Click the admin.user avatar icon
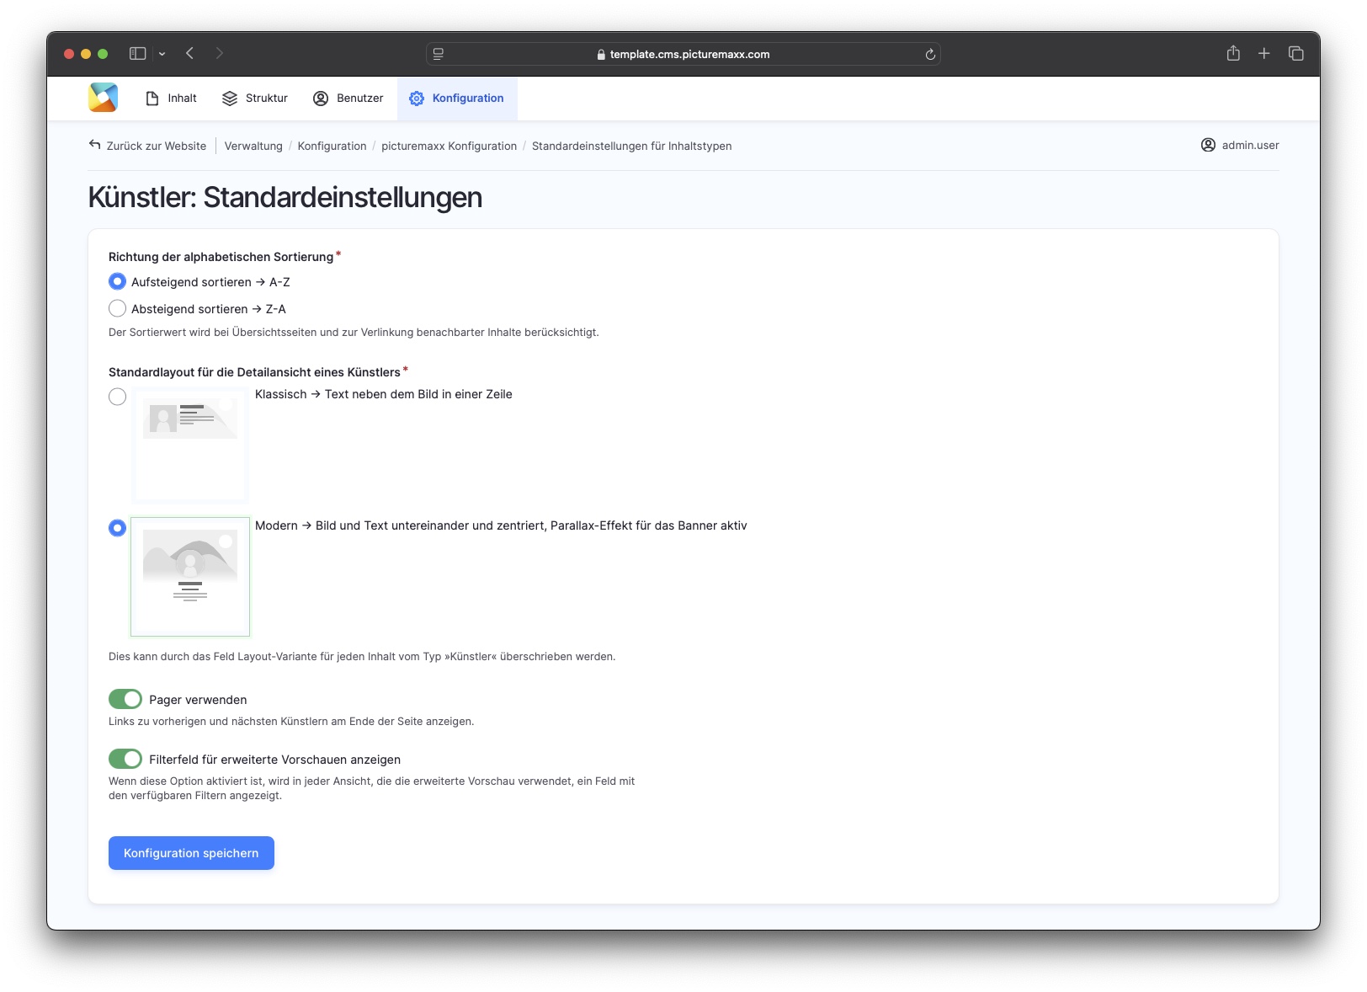This screenshot has width=1367, height=992. 1208,145
